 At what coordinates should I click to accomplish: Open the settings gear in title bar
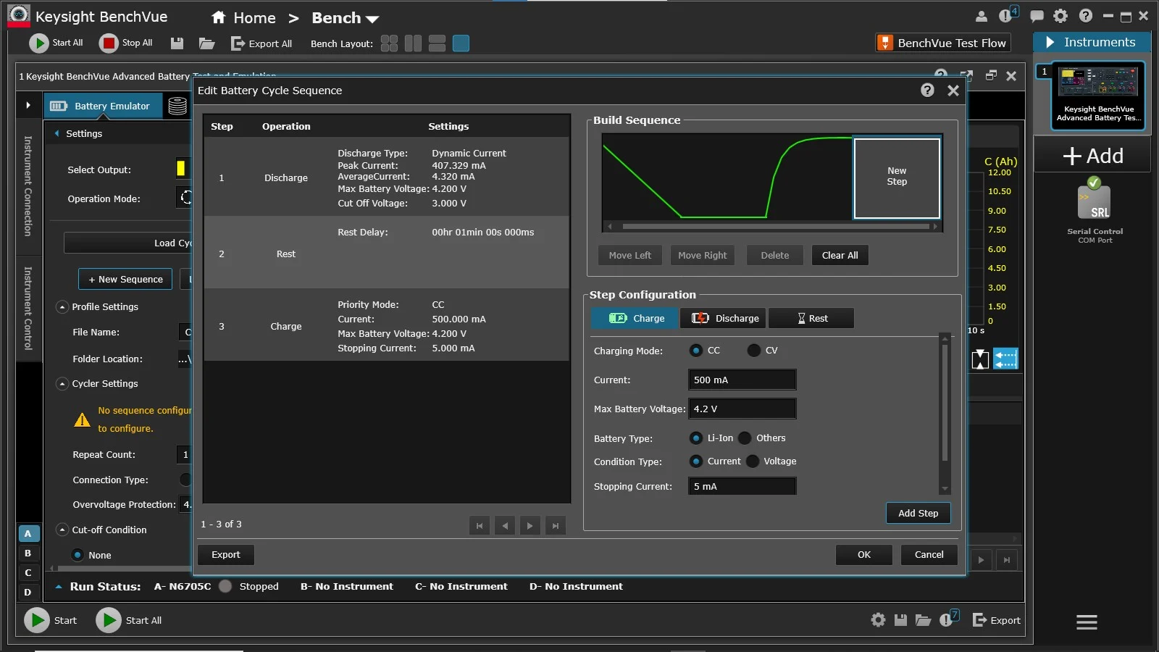1060,16
